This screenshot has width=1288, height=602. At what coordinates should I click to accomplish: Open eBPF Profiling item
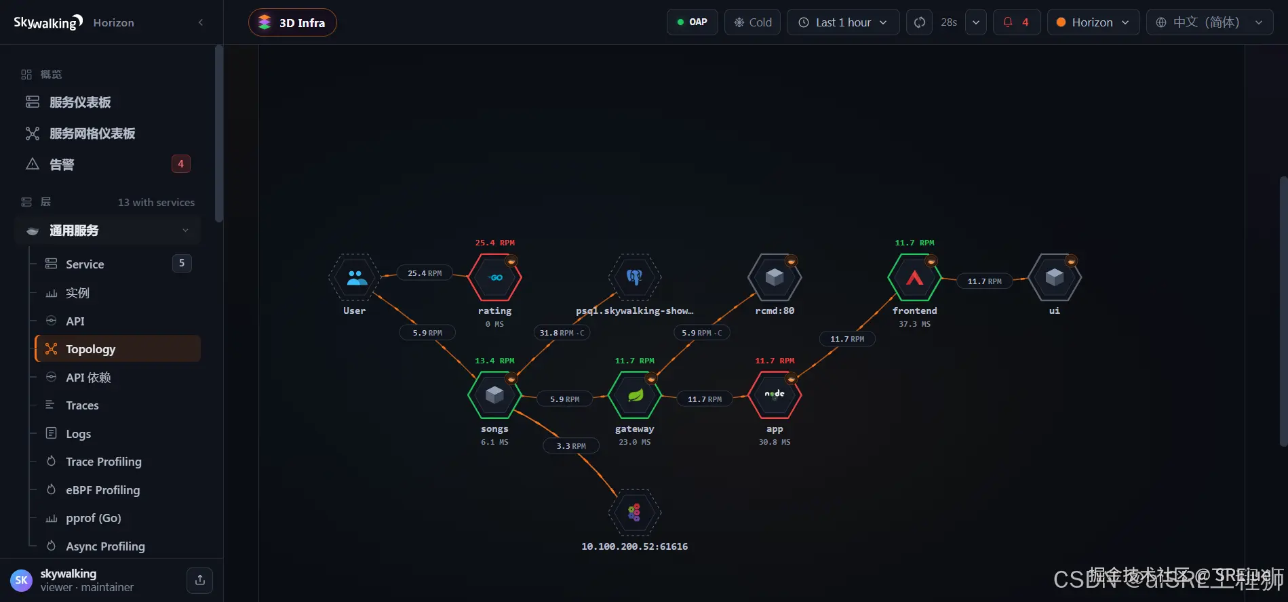[x=117, y=489]
